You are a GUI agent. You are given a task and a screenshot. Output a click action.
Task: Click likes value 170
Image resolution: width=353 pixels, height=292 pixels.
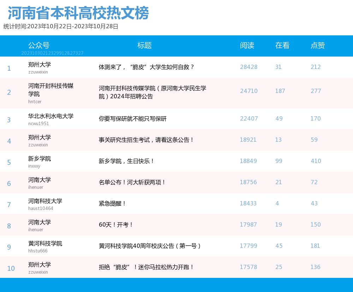(x=316, y=119)
